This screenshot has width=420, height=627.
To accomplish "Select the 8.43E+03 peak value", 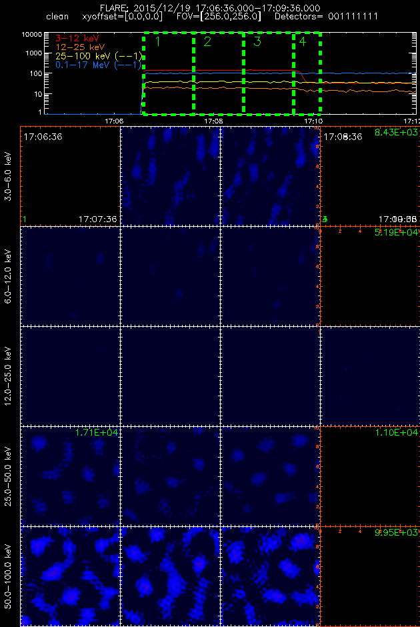I will [397, 132].
